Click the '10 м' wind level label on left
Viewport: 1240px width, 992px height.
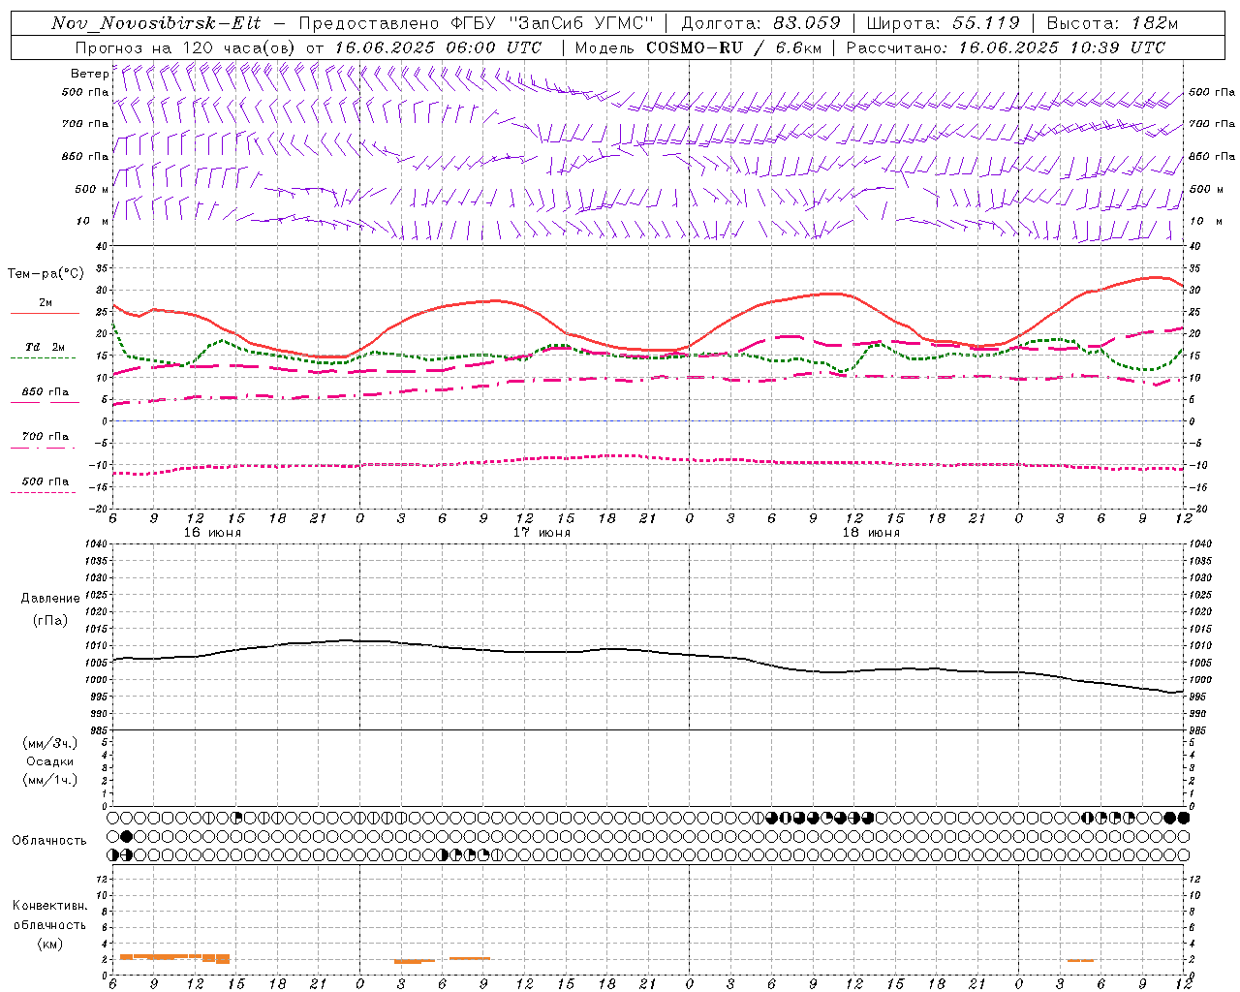[92, 222]
